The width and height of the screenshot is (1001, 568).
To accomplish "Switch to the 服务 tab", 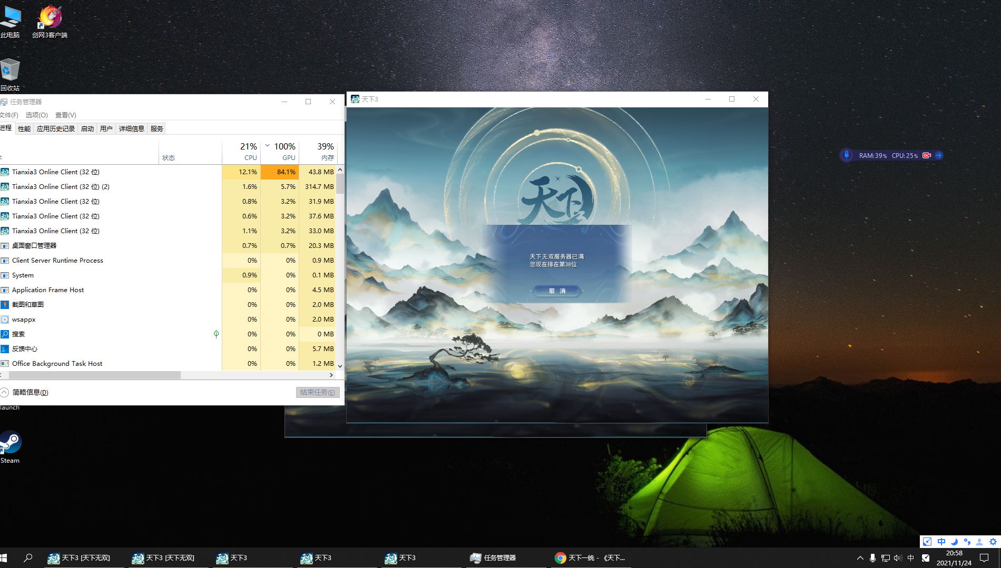I will 157,128.
